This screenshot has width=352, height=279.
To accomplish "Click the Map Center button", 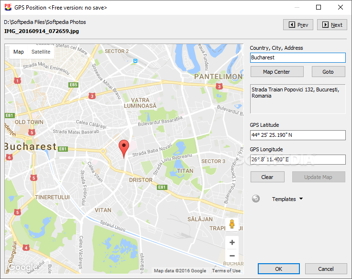I will click(x=277, y=72).
